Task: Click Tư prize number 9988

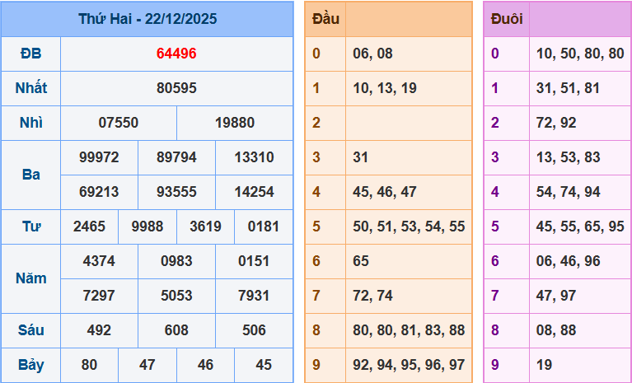Action: click(x=147, y=227)
